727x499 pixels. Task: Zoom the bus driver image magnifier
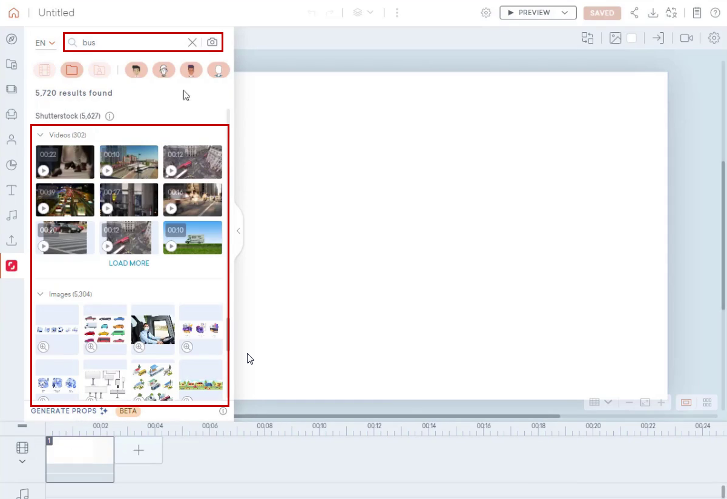pyautogui.click(x=139, y=347)
